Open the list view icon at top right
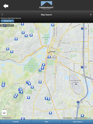 click(91, 14)
